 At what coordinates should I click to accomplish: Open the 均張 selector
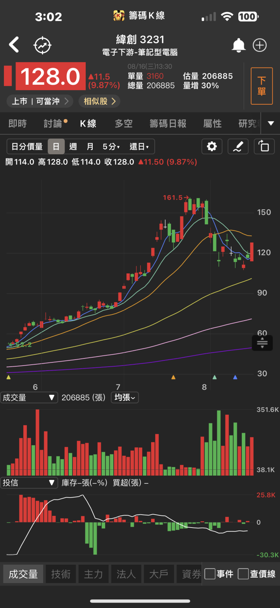tap(125, 398)
